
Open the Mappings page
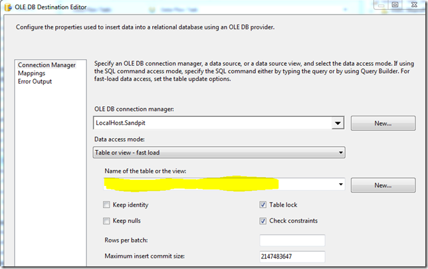tap(32, 73)
